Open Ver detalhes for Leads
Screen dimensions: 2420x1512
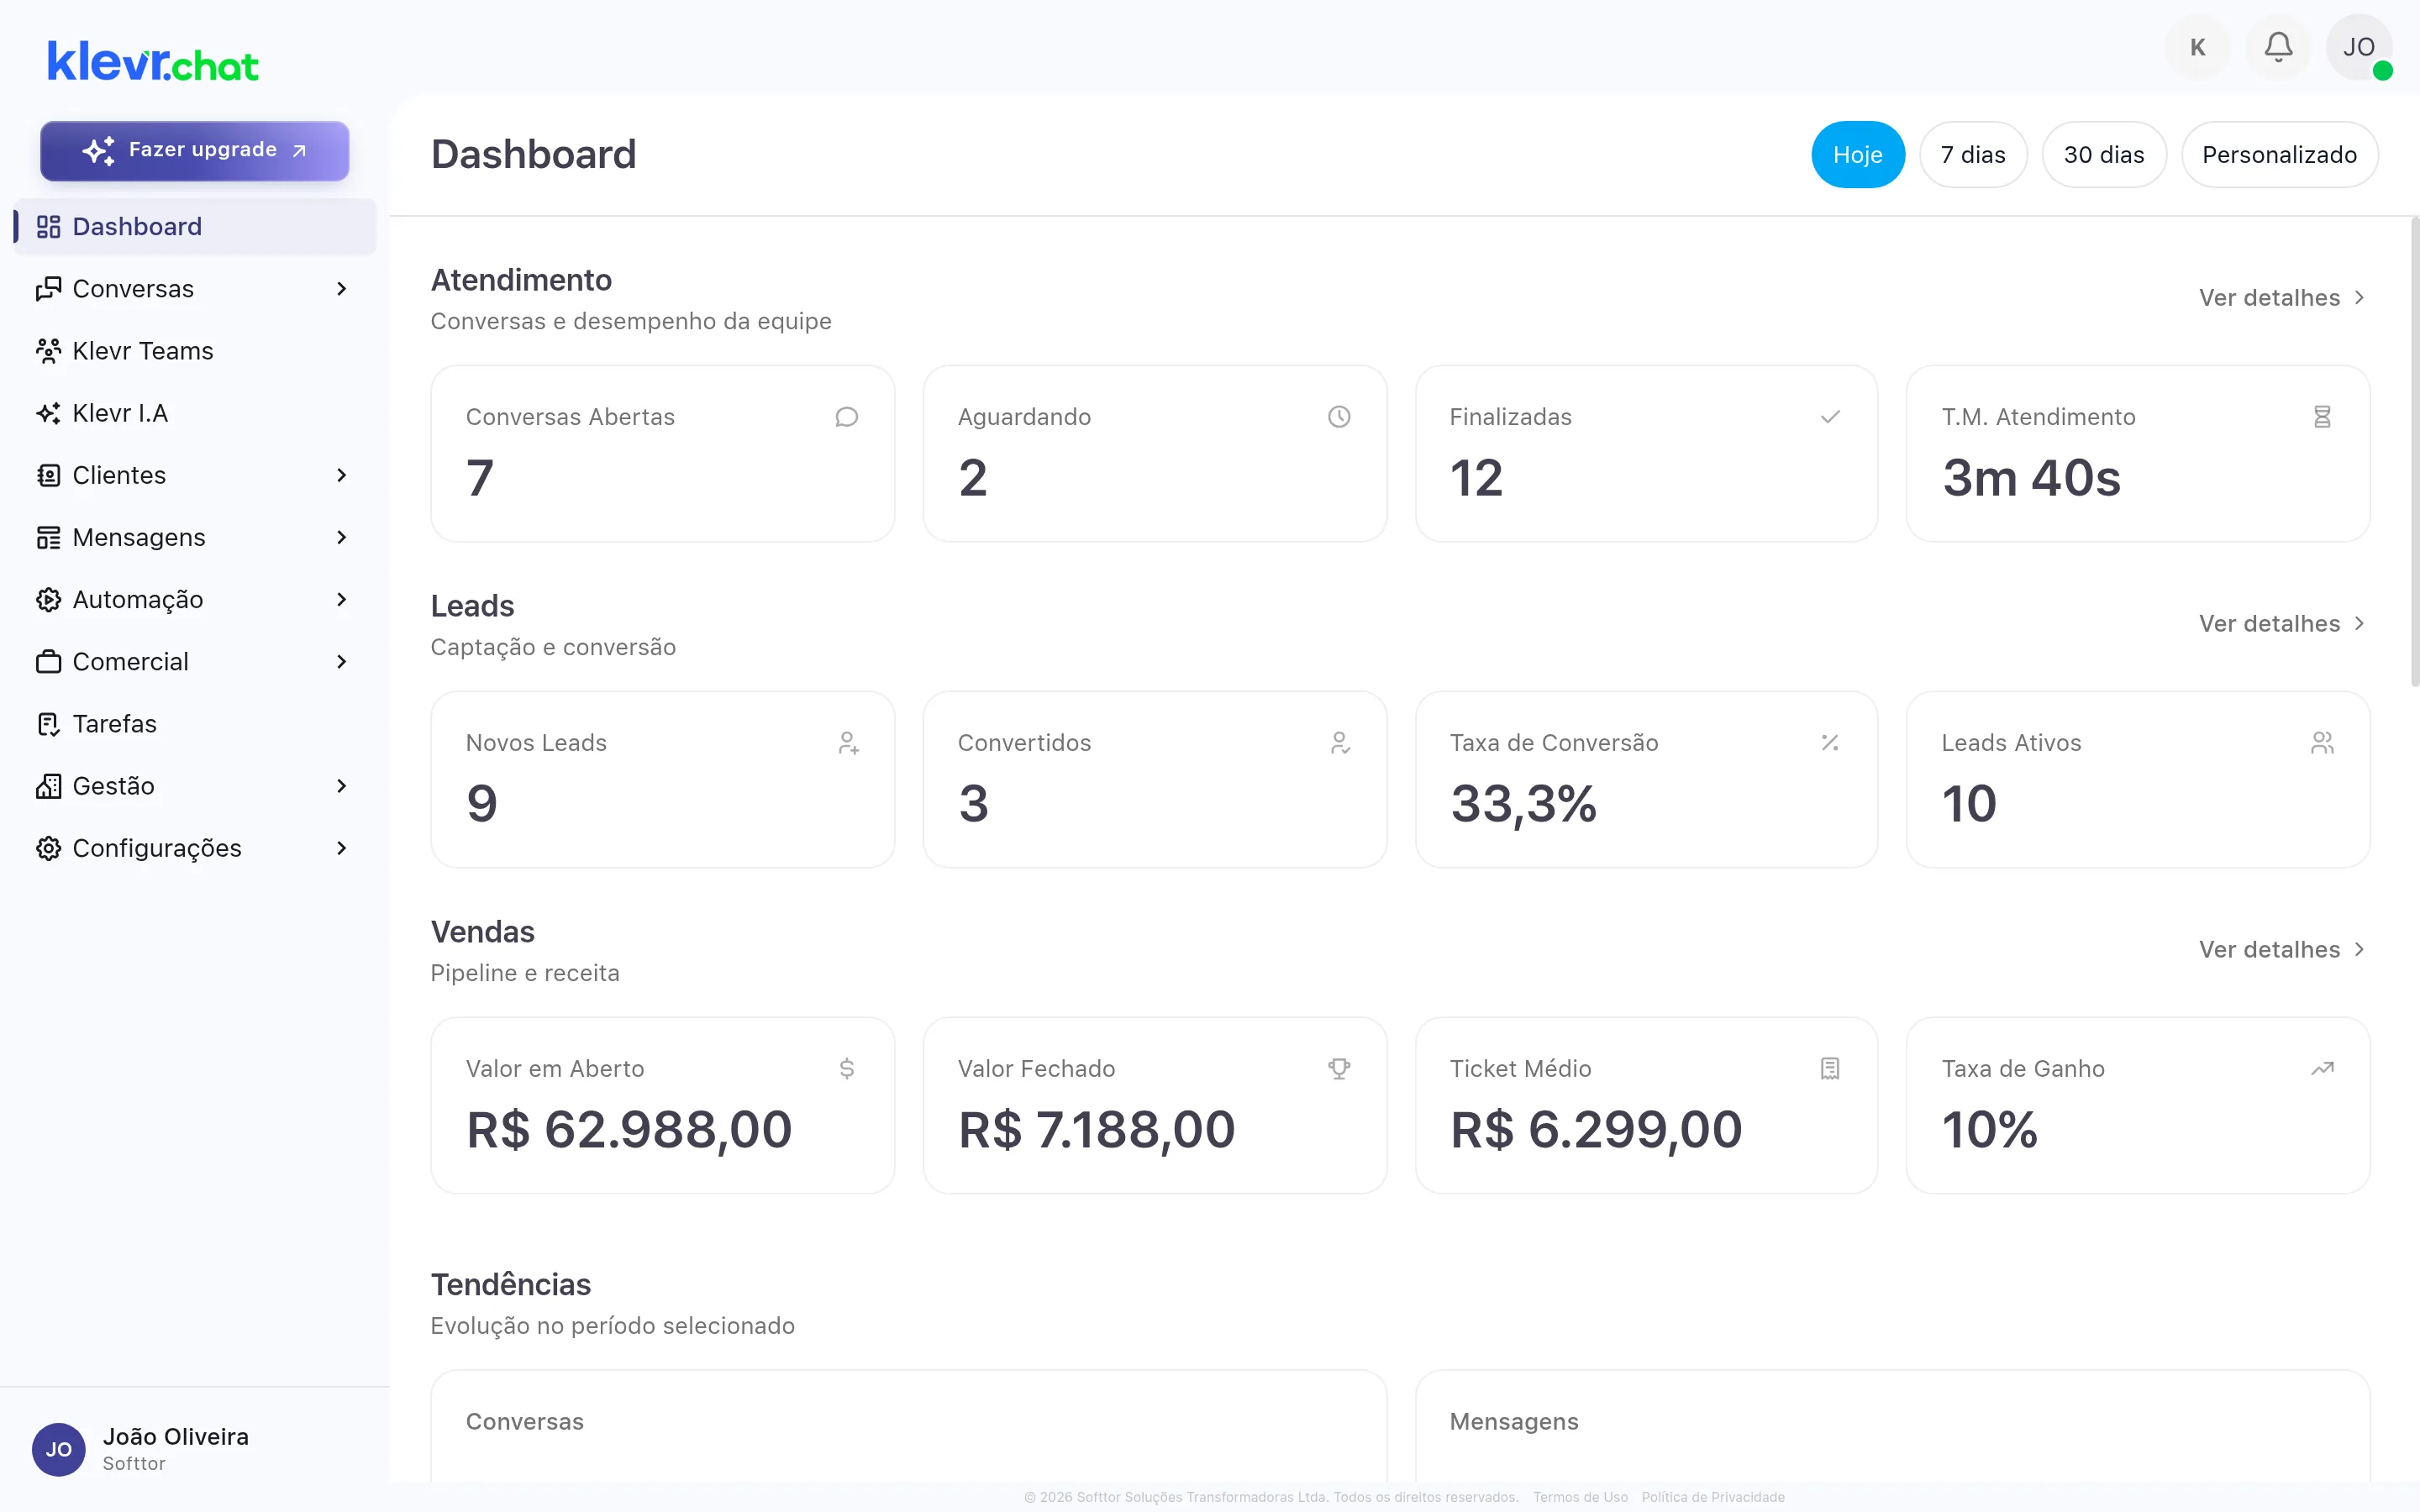coord(2281,624)
